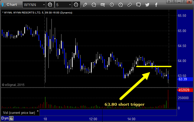Click the 18 date label on time axis
Screen dimensions: 194x122
(45, 119)
